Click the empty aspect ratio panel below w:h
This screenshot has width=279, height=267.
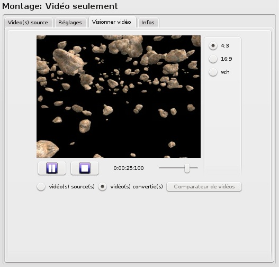tap(222, 124)
